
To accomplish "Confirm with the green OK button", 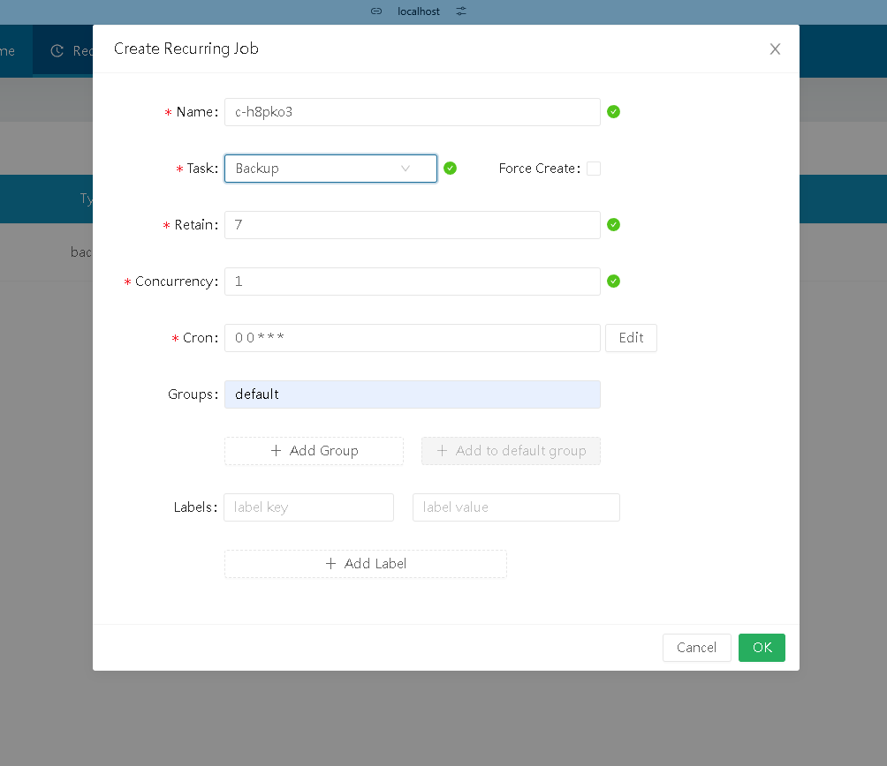I will point(762,648).
